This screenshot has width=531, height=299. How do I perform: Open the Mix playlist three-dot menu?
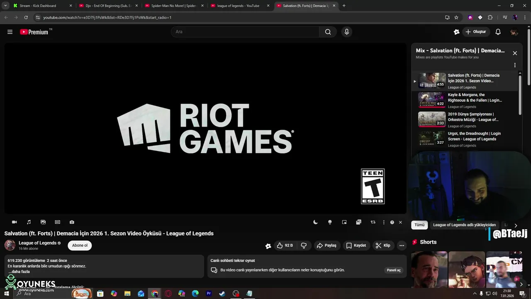point(515,65)
